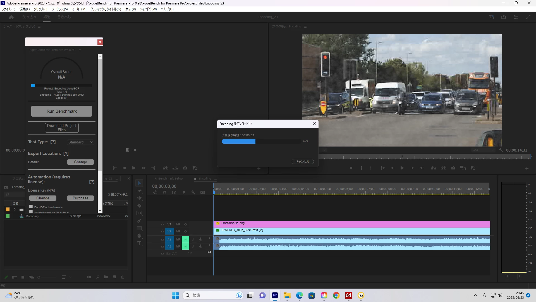Click the Selection arrow tool

tap(139, 183)
